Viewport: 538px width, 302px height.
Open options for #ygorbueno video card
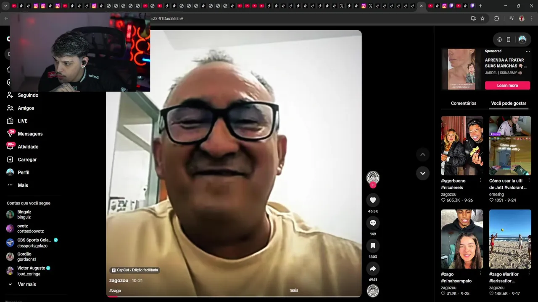[481, 180]
